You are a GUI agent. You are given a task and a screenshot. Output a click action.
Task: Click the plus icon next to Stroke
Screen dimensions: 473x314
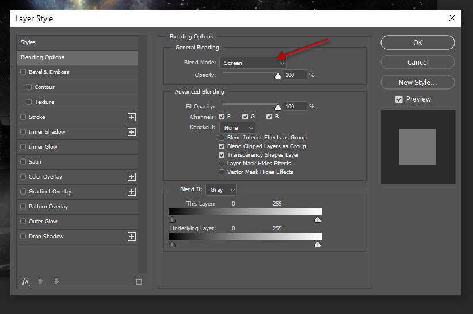pyautogui.click(x=132, y=117)
